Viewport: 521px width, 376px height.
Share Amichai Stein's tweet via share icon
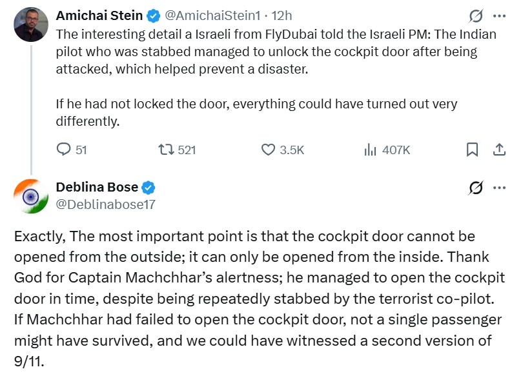pyautogui.click(x=499, y=150)
